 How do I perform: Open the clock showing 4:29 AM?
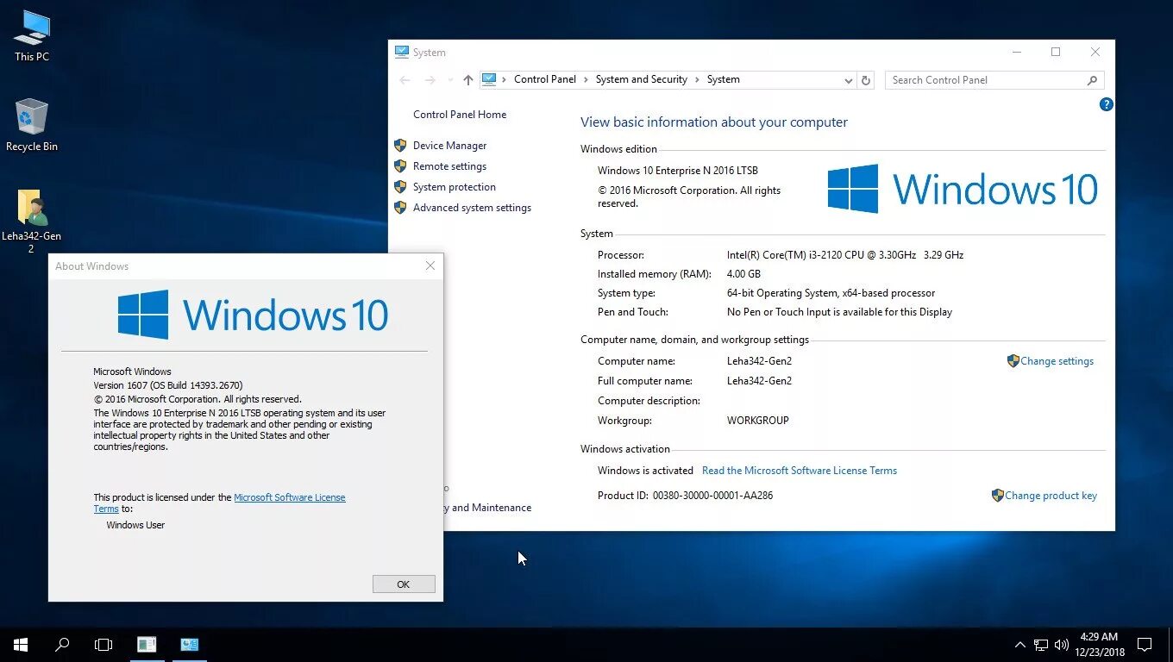[x=1099, y=644]
